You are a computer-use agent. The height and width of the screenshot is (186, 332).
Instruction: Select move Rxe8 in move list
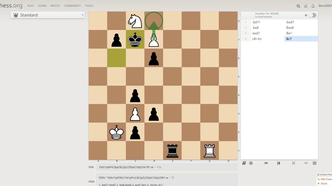tap(301, 28)
